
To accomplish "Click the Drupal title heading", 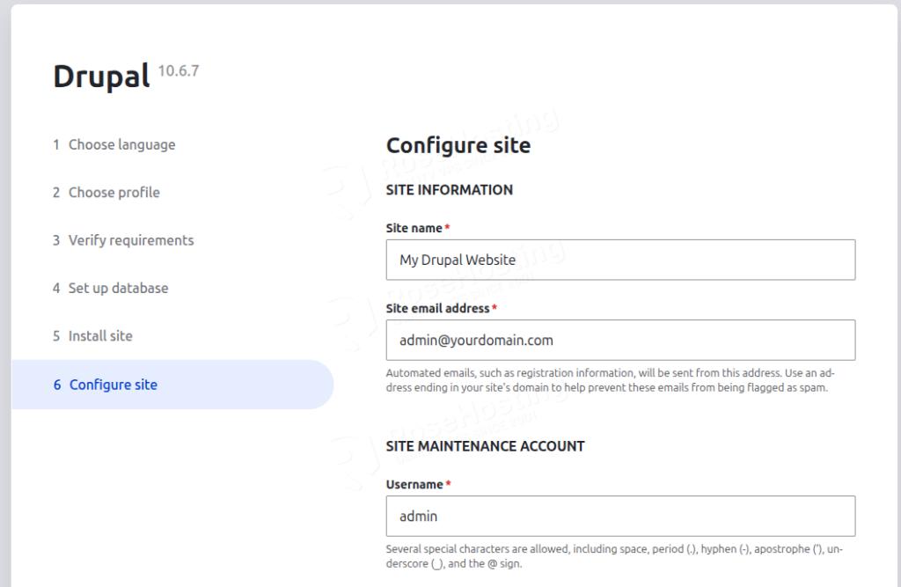I will point(102,77).
